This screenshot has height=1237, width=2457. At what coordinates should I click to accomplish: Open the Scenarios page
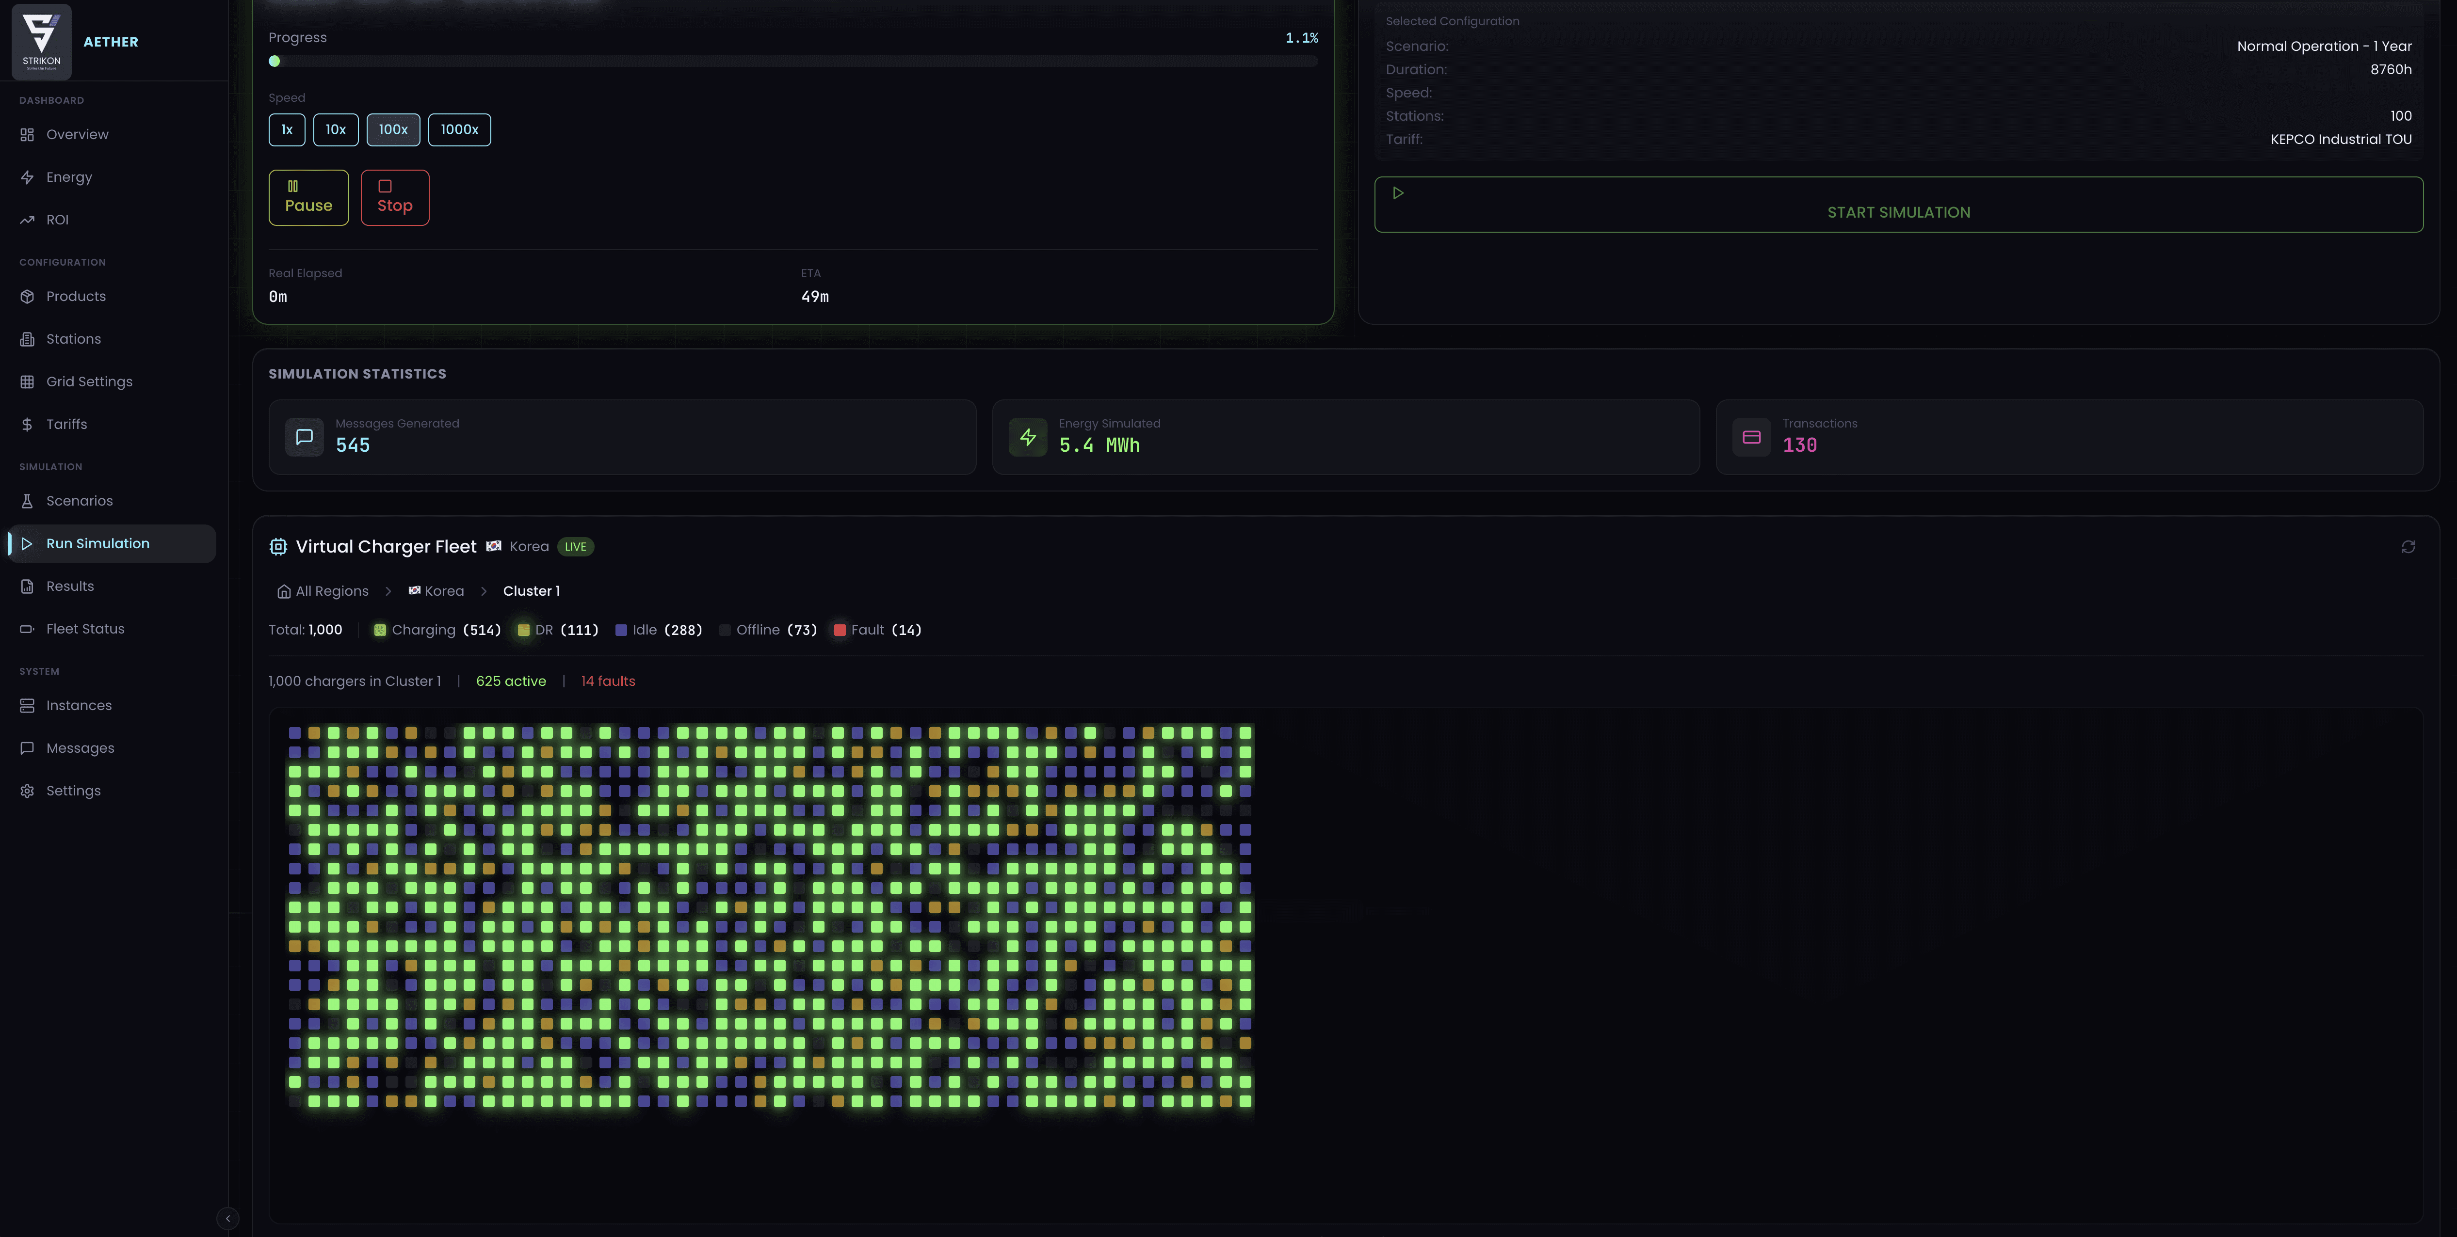coord(79,501)
